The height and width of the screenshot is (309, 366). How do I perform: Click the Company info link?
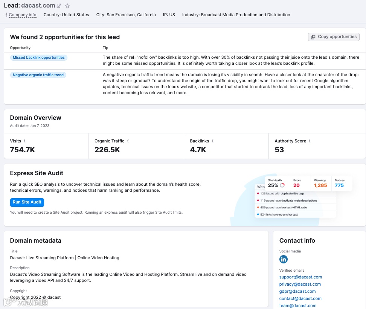coord(23,15)
